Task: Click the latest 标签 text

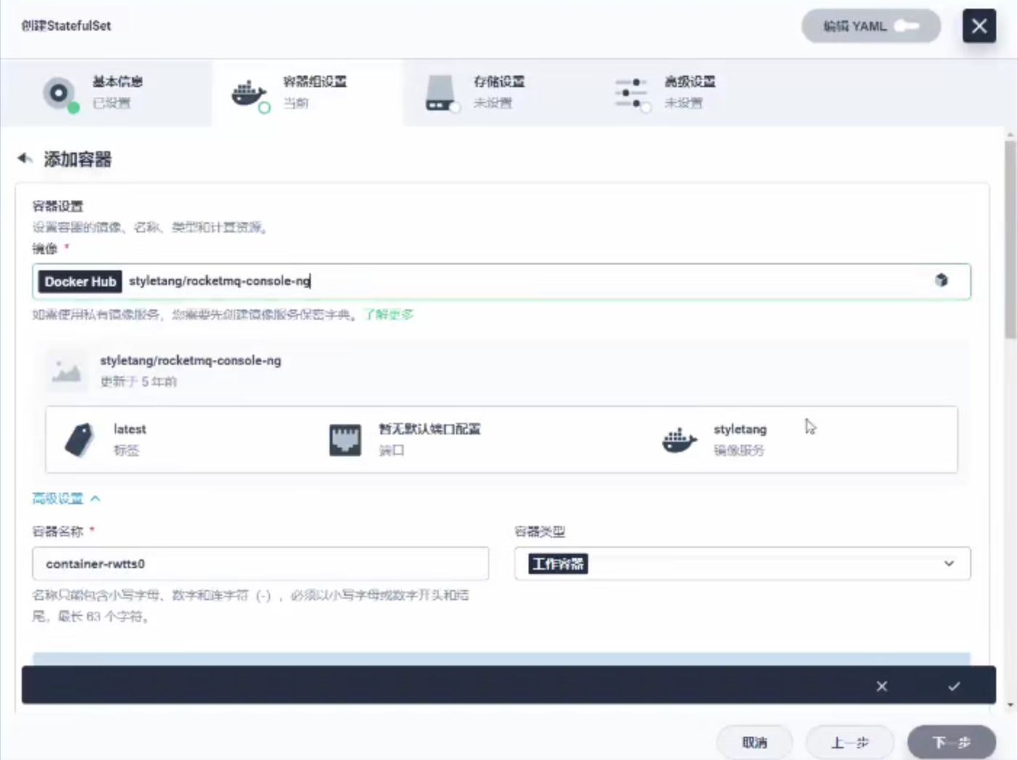Action: [x=129, y=440]
